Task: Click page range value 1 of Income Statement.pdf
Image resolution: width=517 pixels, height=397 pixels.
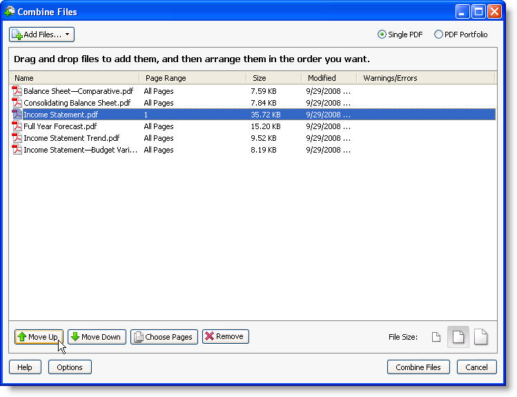Action: click(146, 115)
